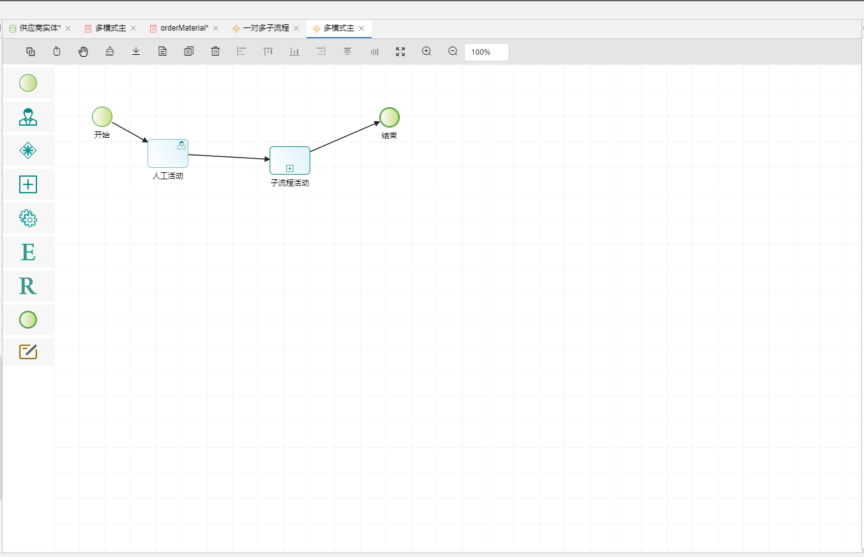Click the trash delete icon in toolbar
The image size is (864, 557).
pos(215,52)
